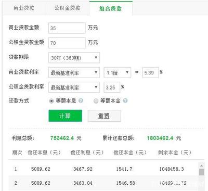Click the 剩余本金（元） column header

(x=175, y=152)
